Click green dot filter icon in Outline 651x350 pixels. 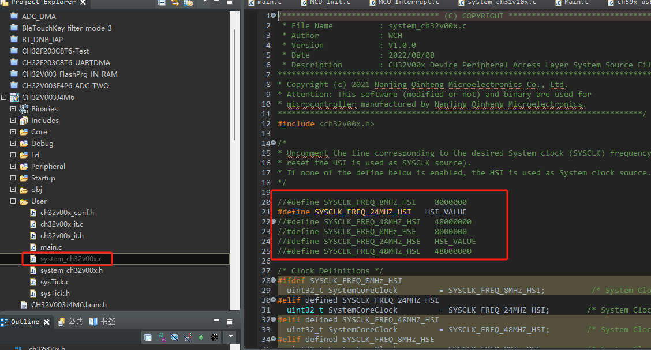201,337
